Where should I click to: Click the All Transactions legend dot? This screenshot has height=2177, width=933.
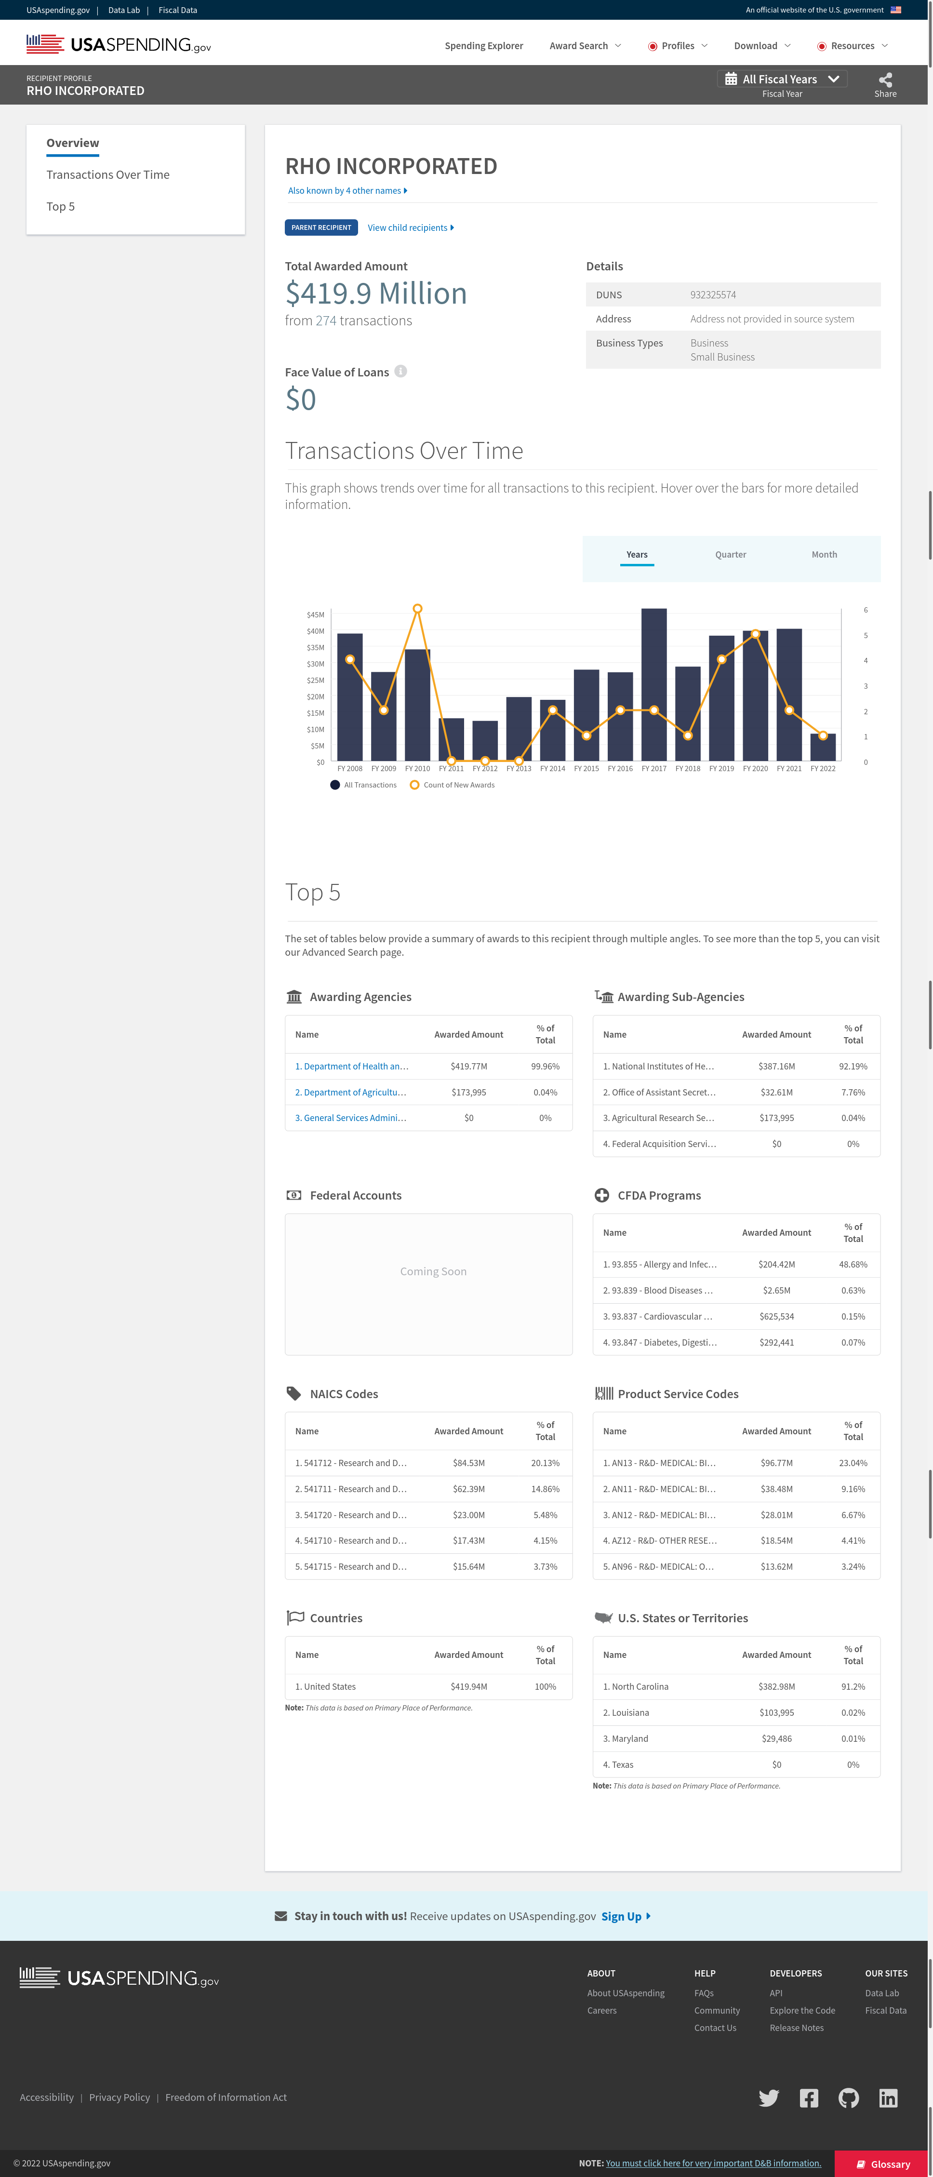tap(334, 785)
